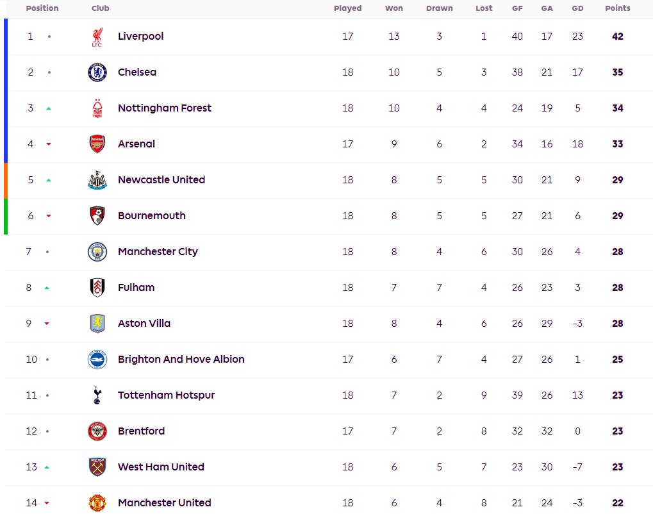Viewport: 653px width, 514px height.
Task: Click the Nottingham Forest tree crest
Action: pyautogui.click(x=97, y=108)
